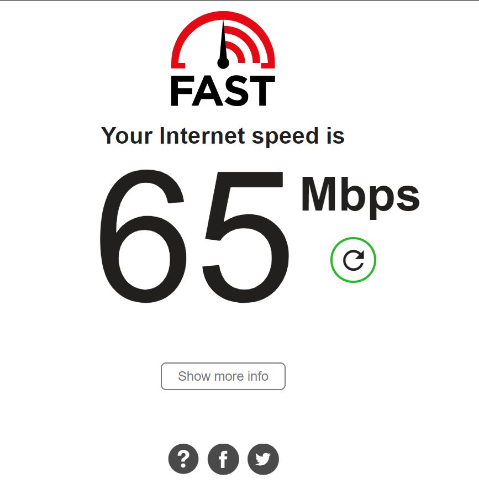Click the word 'is' in the heading
The width and height of the screenshot is (479, 489).
click(x=335, y=136)
